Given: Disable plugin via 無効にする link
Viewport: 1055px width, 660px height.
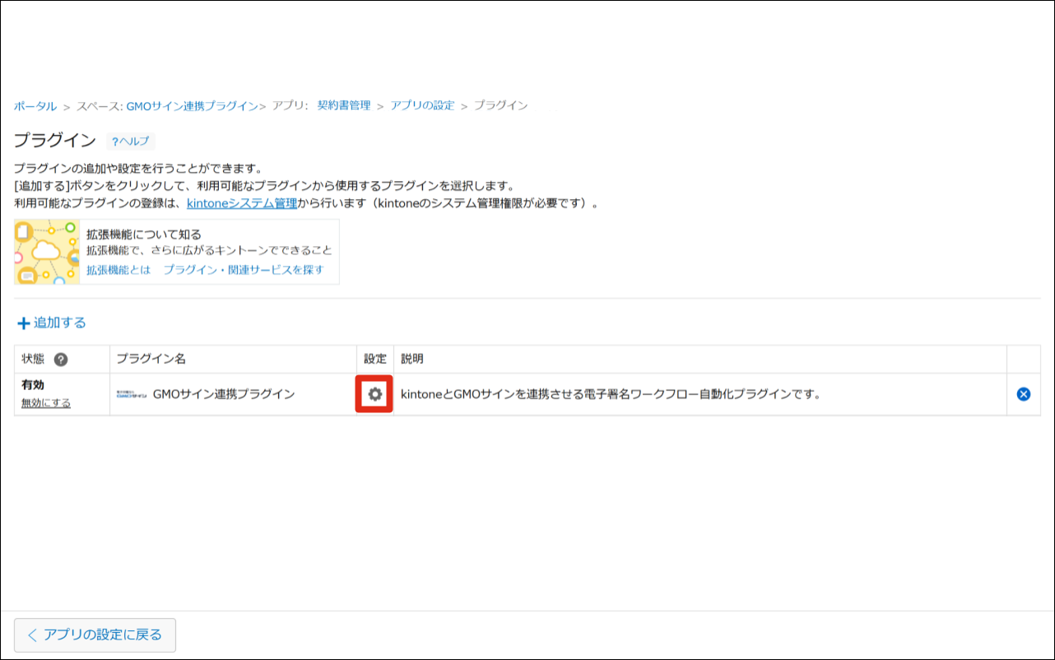Looking at the screenshot, I should coord(46,403).
